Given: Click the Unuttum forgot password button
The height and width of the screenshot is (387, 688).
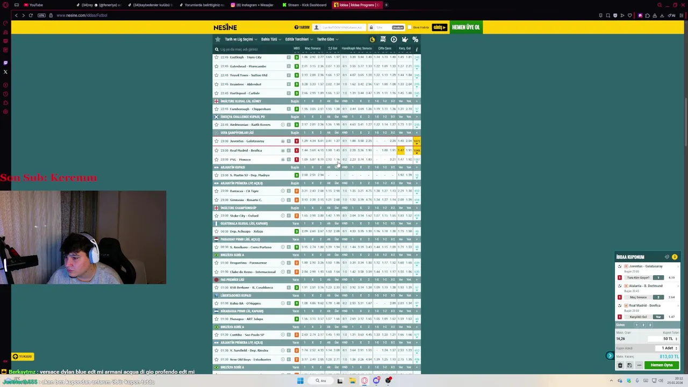Looking at the screenshot, I should (x=398, y=27).
